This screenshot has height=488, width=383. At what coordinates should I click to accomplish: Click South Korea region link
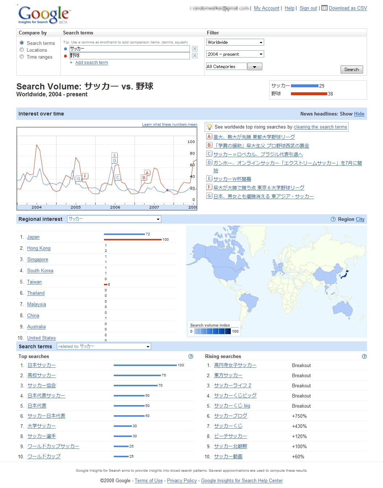click(x=40, y=270)
